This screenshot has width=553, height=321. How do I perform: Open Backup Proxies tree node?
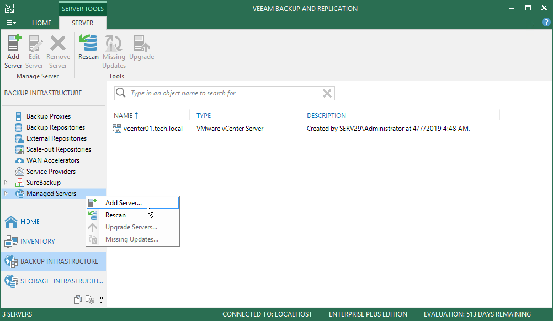(x=49, y=116)
